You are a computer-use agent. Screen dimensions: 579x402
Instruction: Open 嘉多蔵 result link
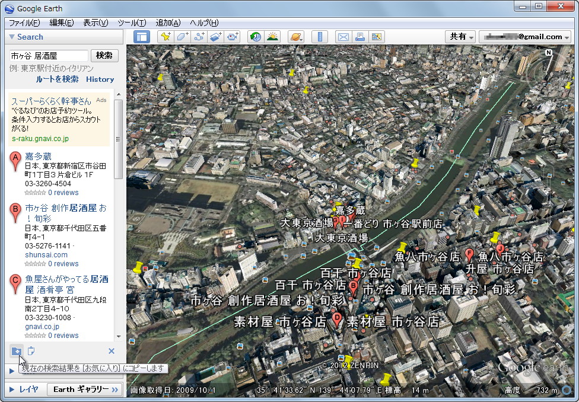[38, 156]
